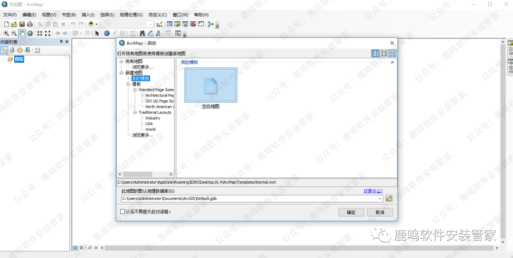The height and width of the screenshot is (258, 513).
Task: Pin the 内容列表 panel with auto-hide
Action: pyautogui.click(x=61, y=42)
